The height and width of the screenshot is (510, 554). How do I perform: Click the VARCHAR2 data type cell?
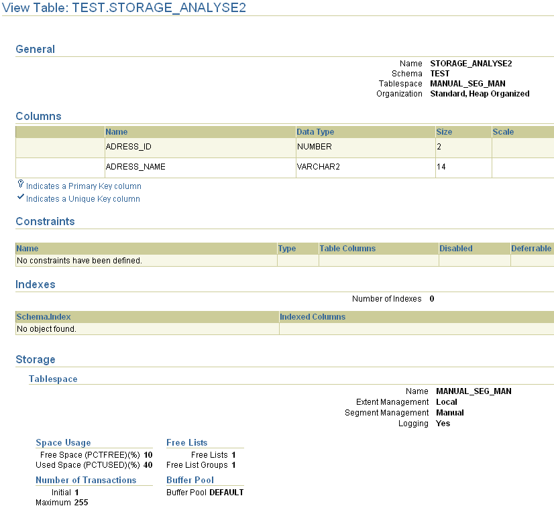[x=319, y=167]
